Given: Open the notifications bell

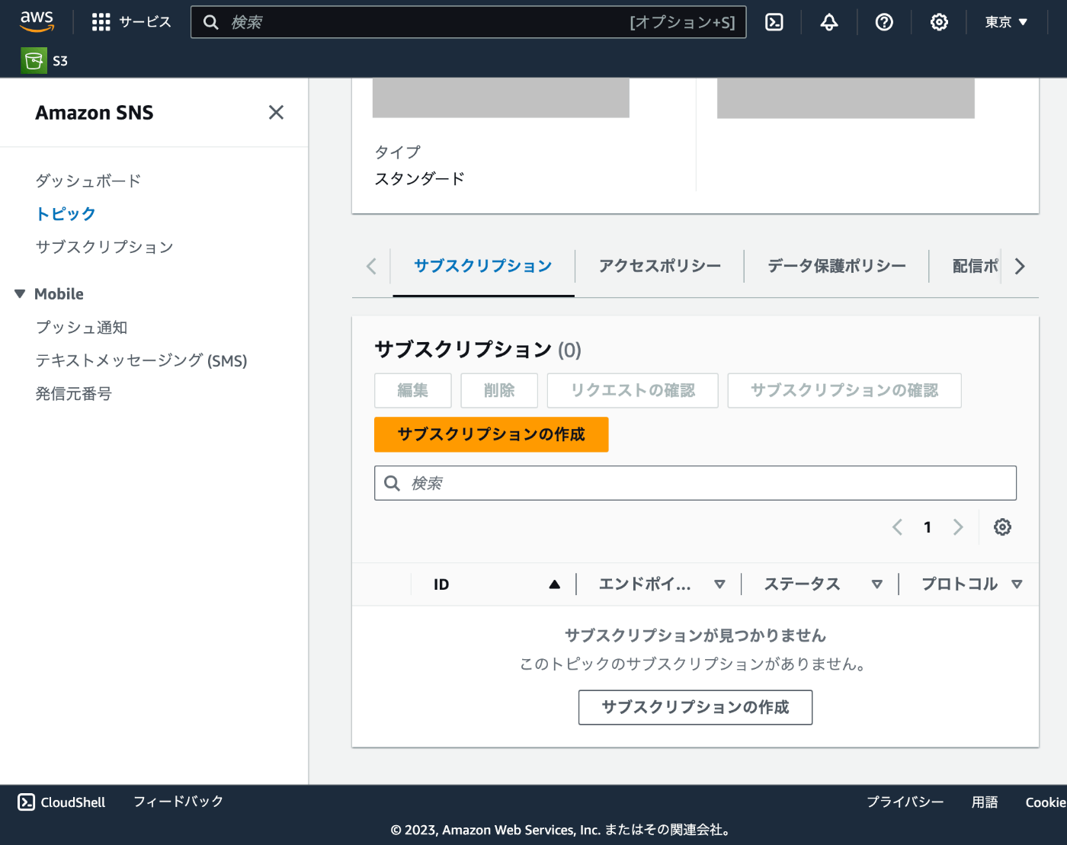Looking at the screenshot, I should pos(829,22).
